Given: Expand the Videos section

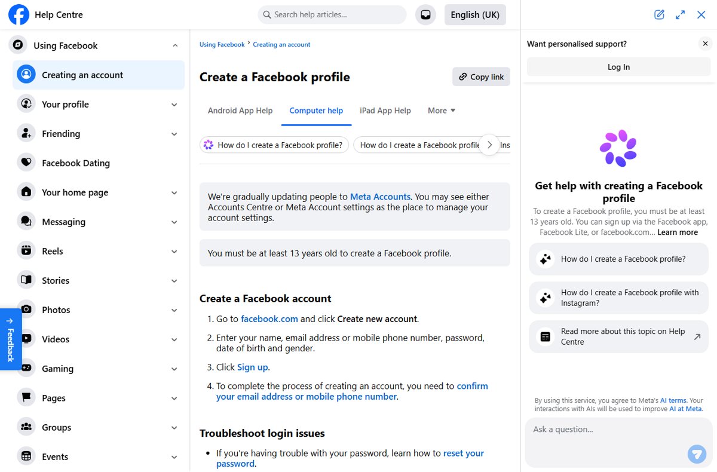Looking at the screenshot, I should [x=174, y=339].
